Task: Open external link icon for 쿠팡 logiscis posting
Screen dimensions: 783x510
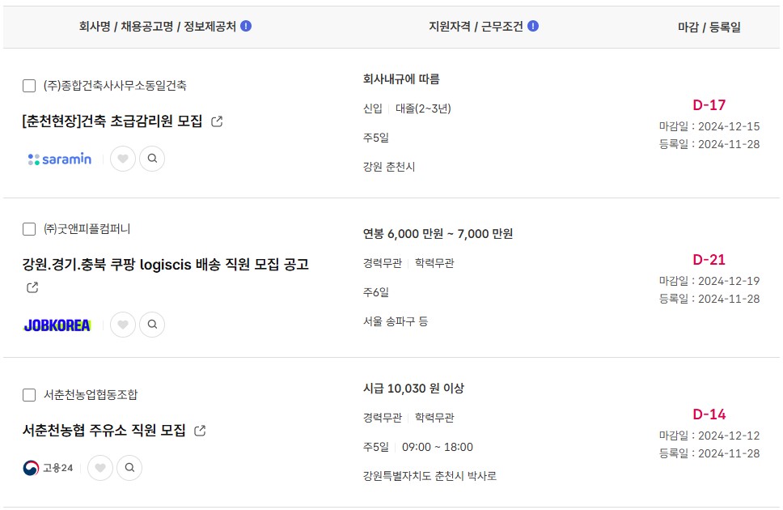Action: click(32, 287)
